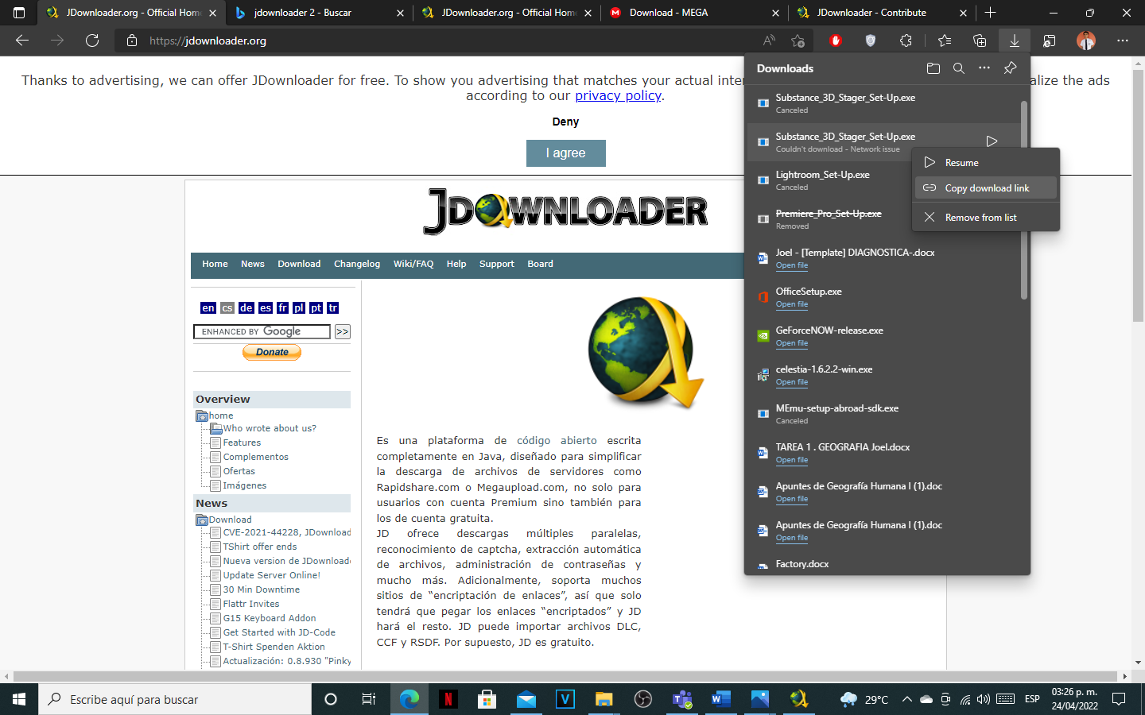Open 'Update Server Online!' news item

coord(271,575)
